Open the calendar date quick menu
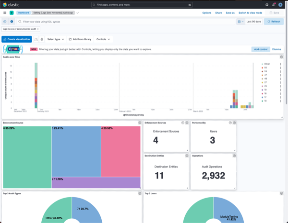288x223 pixels. pyautogui.click(x=240, y=22)
